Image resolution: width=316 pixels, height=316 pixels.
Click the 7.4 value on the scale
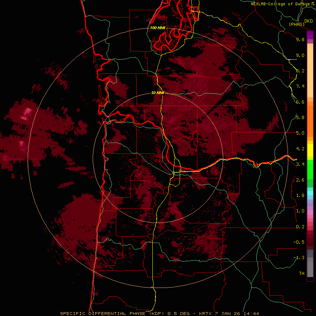(300, 86)
